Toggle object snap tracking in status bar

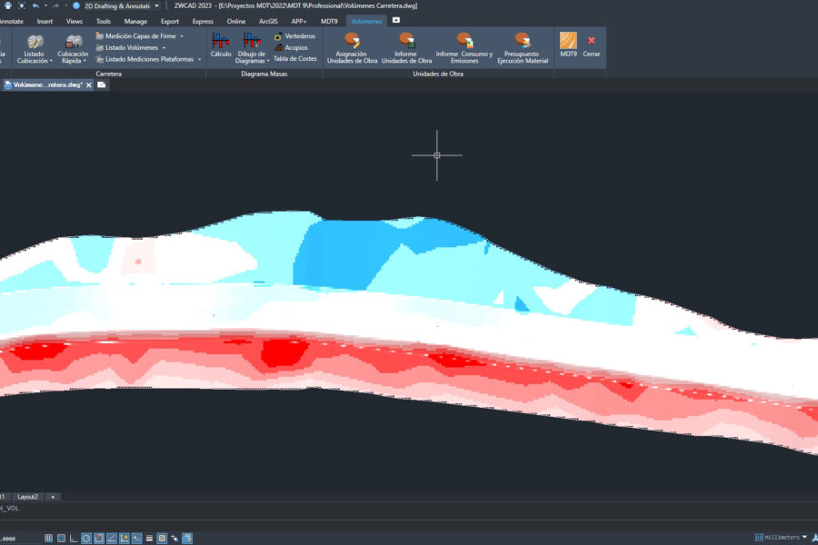(x=112, y=539)
